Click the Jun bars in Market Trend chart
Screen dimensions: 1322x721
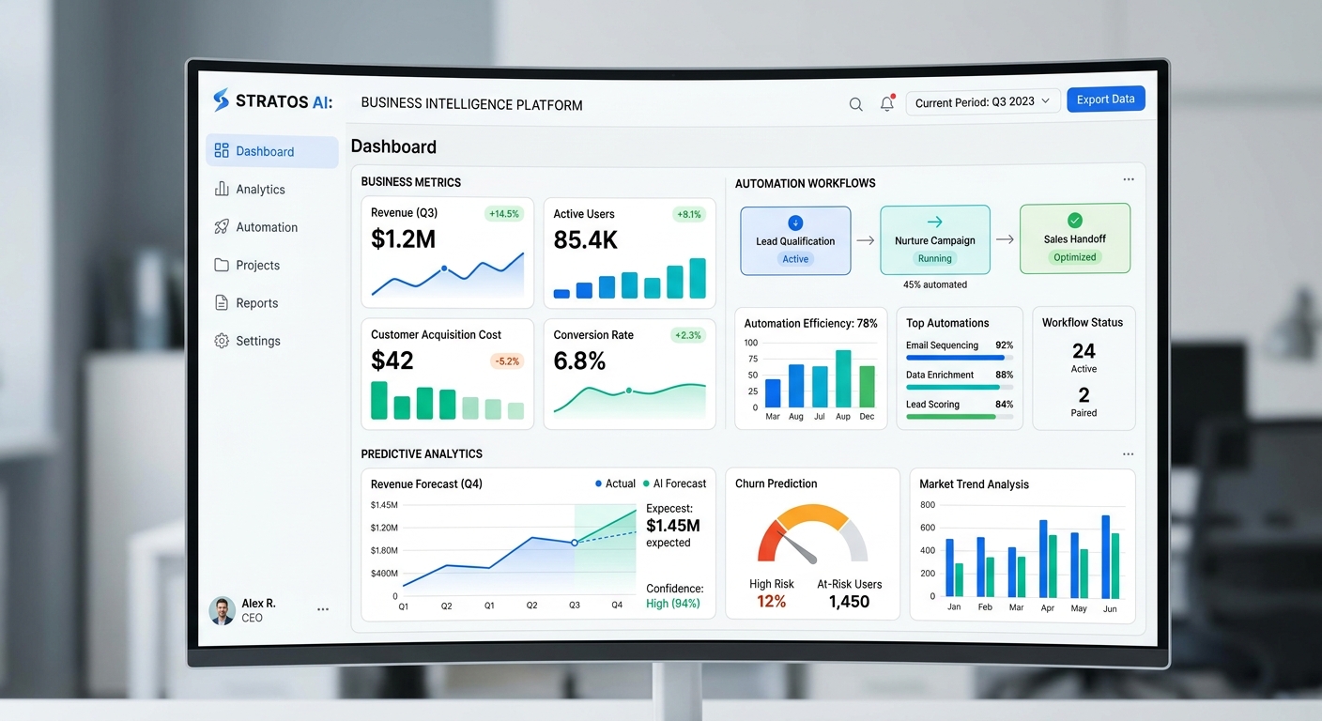tap(1110, 556)
